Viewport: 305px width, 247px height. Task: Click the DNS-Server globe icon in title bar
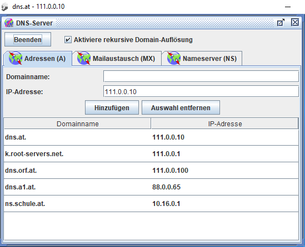[x=9, y=23]
